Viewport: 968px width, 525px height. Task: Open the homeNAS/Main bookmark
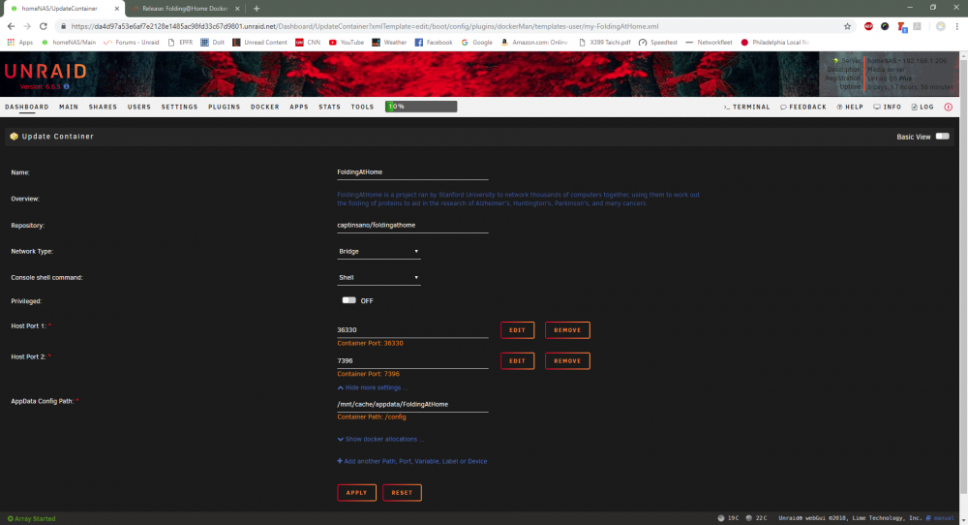(69, 42)
